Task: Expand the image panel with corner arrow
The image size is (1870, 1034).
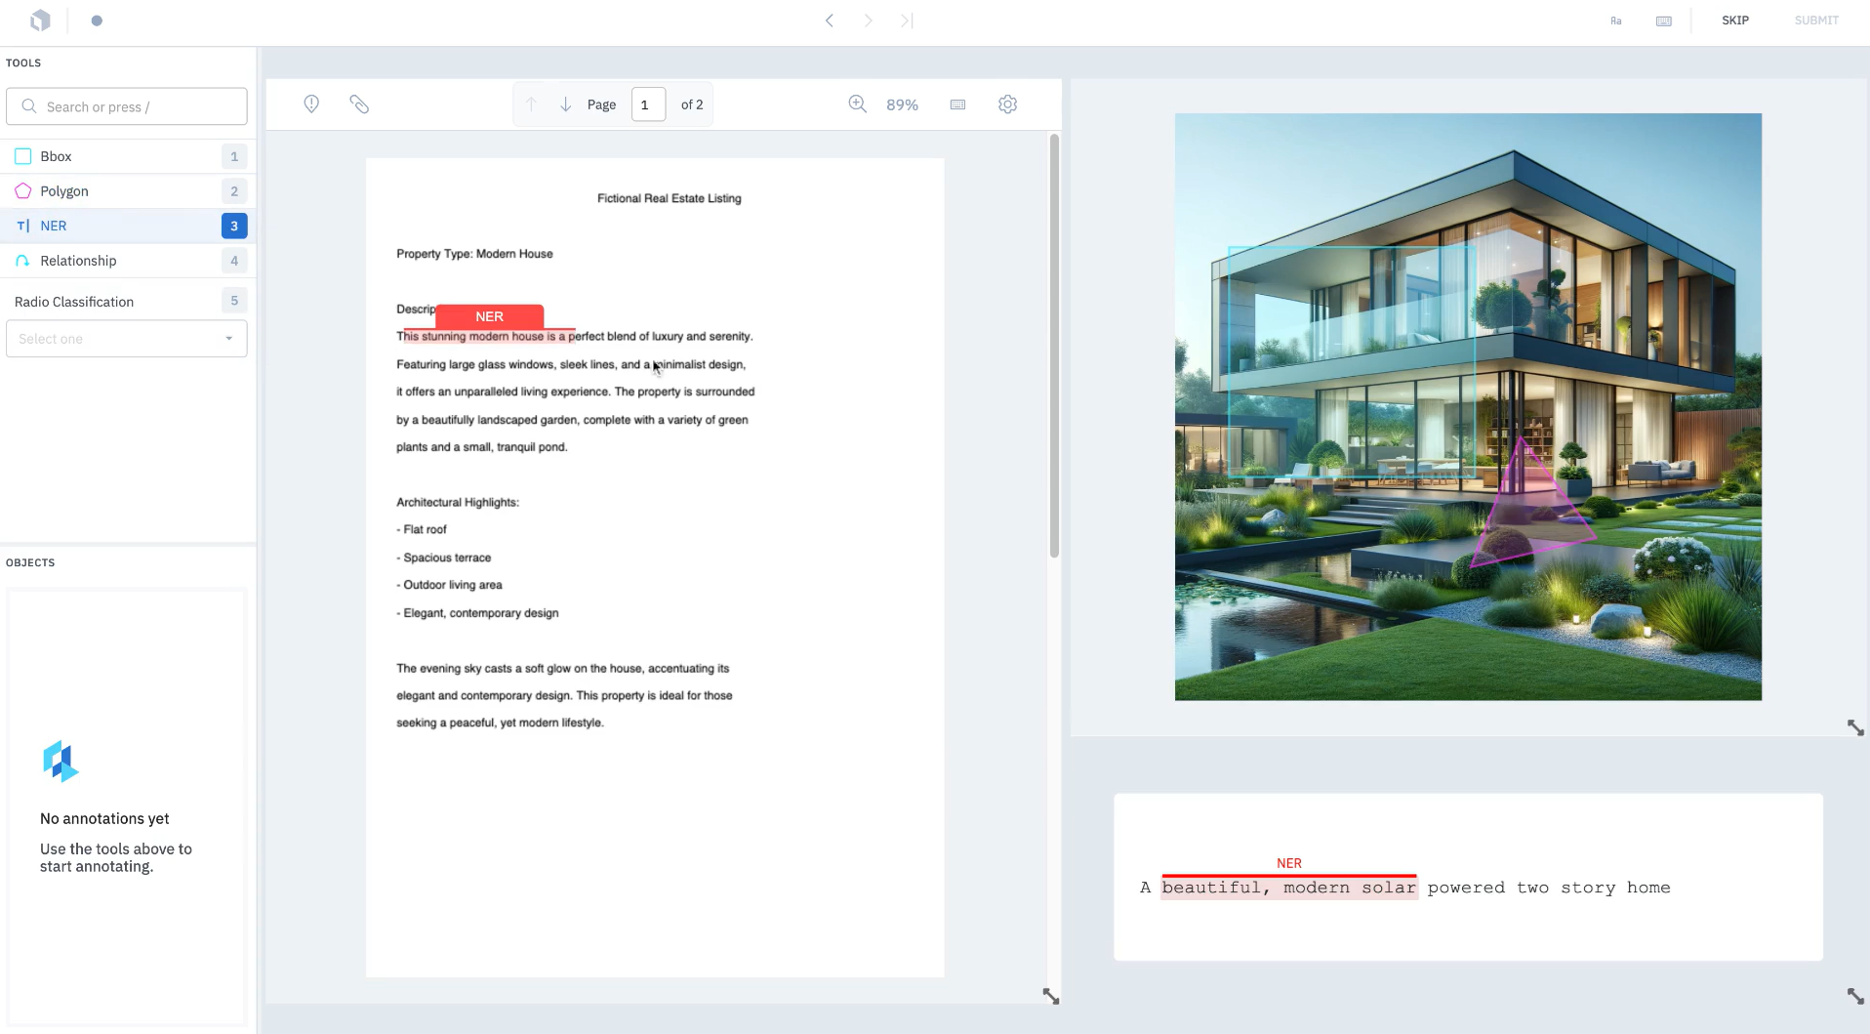Action: click(x=1855, y=727)
